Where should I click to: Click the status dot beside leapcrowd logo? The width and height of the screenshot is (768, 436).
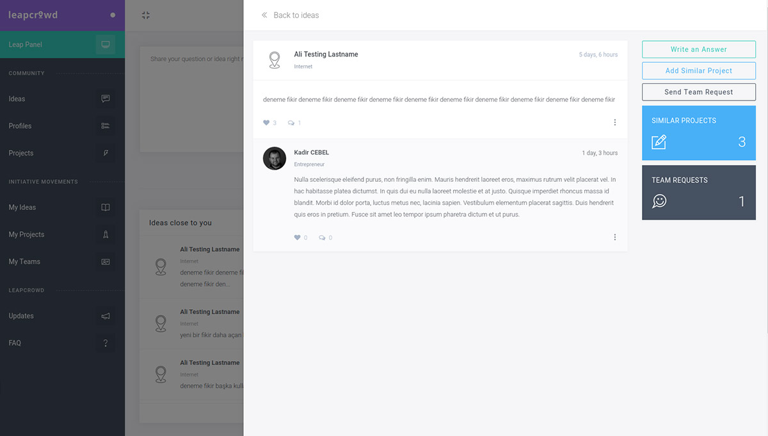[x=113, y=15]
